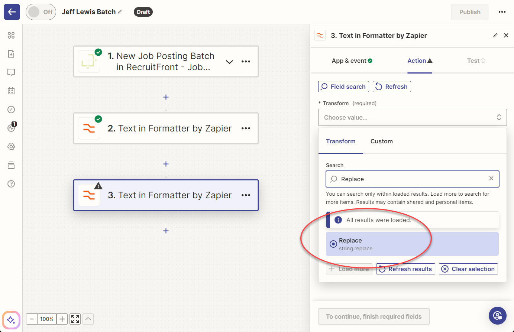The image size is (514, 332).
Task: Select the Transform dropdown tab
Action: (341, 141)
